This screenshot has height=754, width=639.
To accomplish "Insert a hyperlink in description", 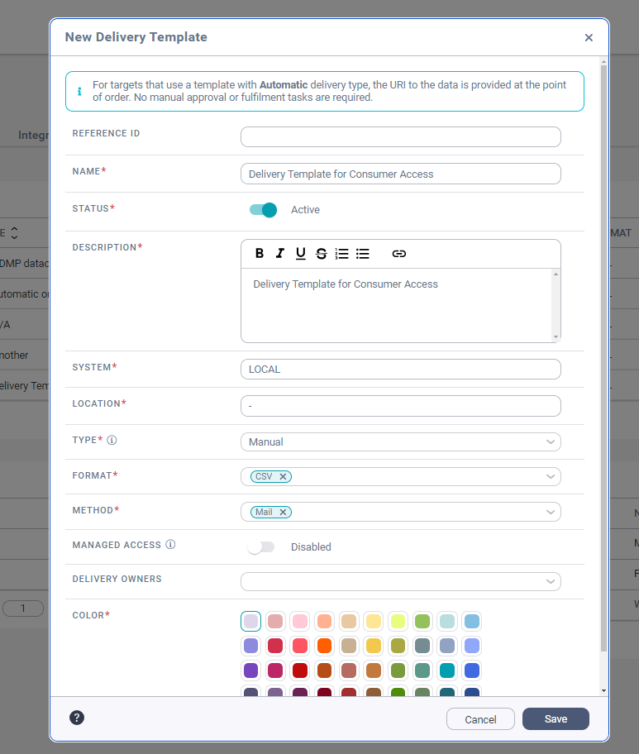I will coord(398,254).
